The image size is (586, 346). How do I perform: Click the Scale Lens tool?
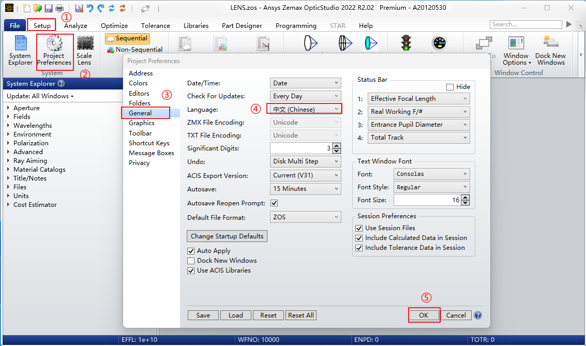point(84,51)
